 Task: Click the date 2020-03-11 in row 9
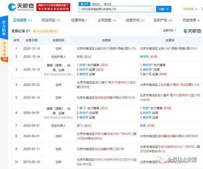click(x=31, y=149)
